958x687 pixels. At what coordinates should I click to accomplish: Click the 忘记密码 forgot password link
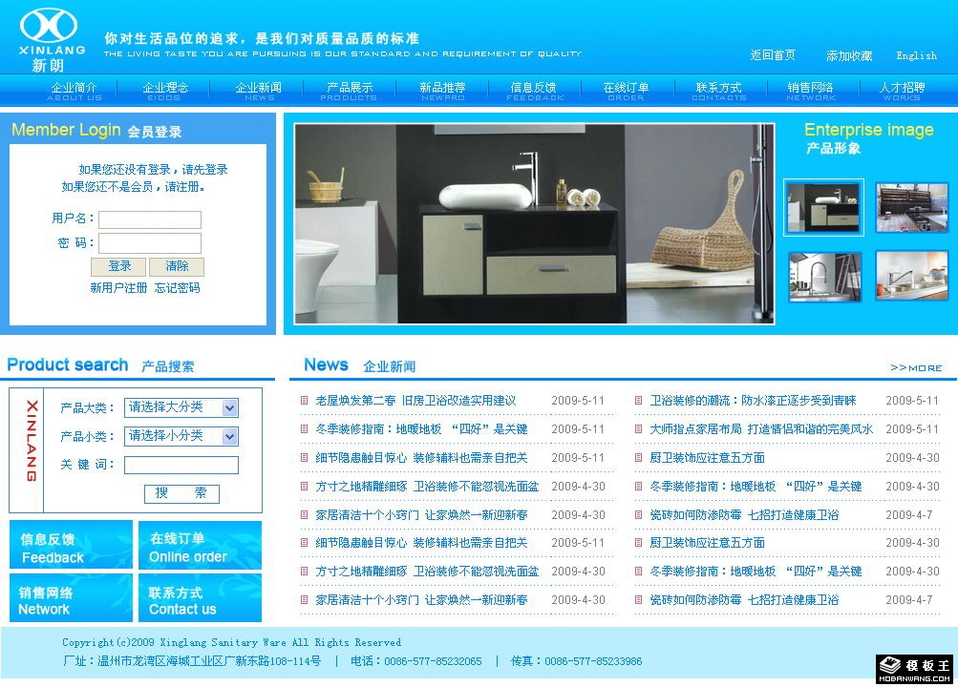coord(178,288)
